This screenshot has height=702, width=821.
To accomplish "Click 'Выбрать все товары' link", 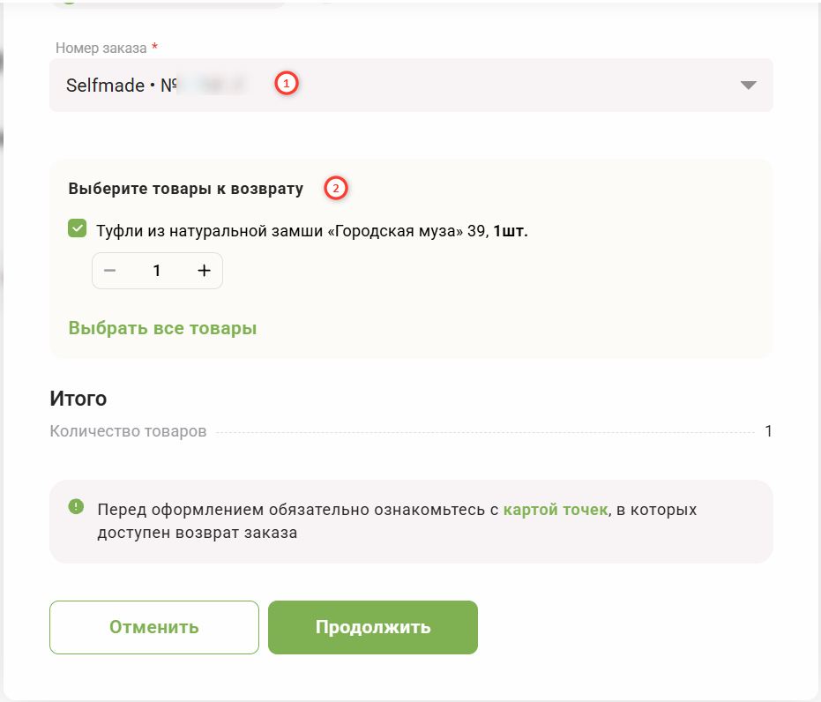I will point(163,328).
